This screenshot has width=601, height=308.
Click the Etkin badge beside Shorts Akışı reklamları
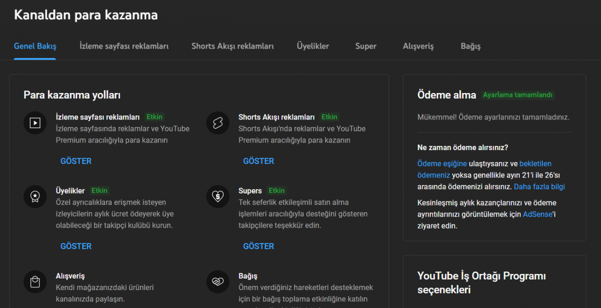[x=329, y=117]
